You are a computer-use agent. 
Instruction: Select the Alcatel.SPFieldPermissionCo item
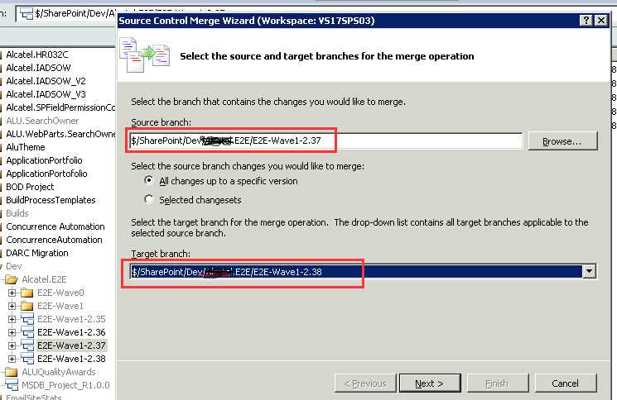point(60,107)
